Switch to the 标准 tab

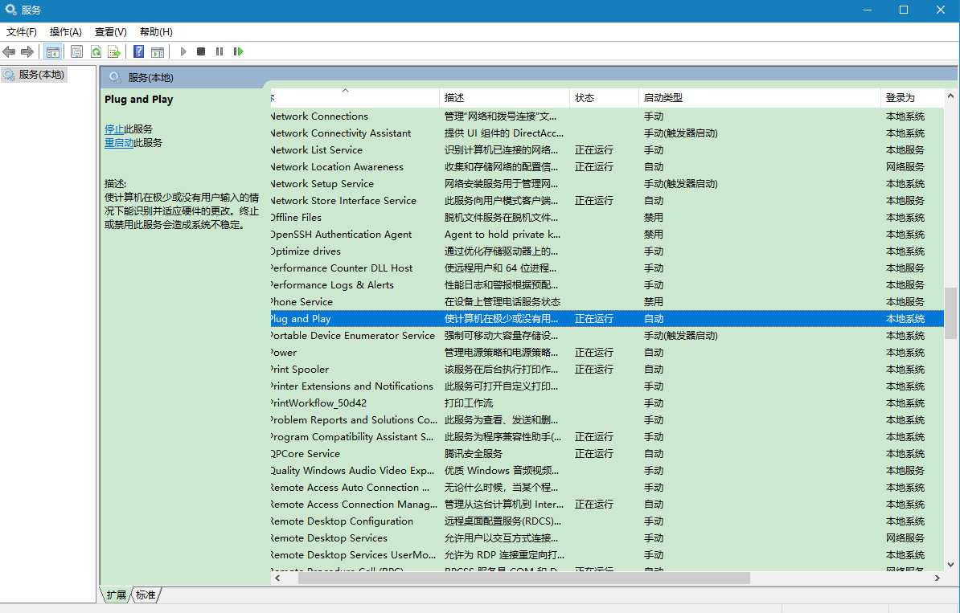pyautogui.click(x=146, y=595)
